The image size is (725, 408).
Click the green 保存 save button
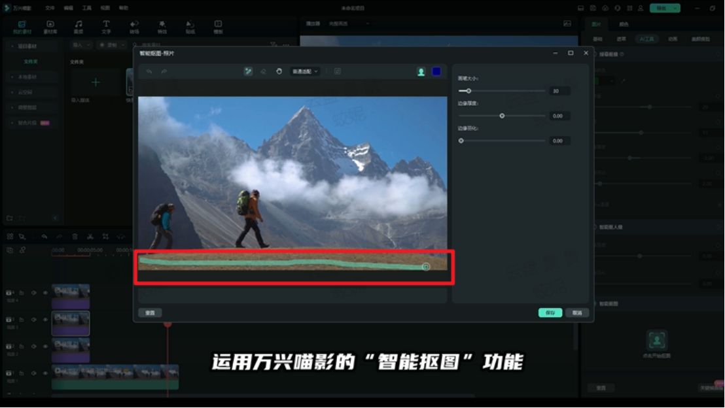click(550, 313)
